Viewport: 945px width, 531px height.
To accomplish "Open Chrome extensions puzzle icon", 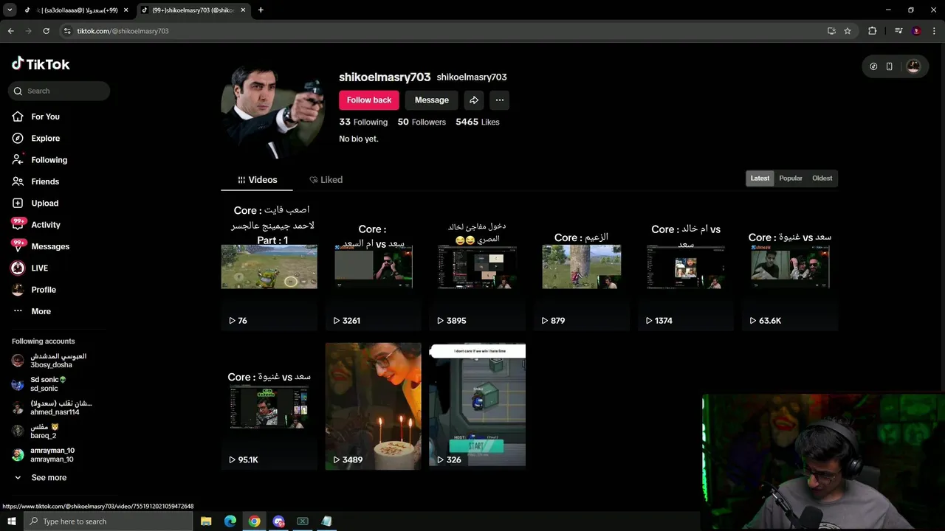I will 873,31.
